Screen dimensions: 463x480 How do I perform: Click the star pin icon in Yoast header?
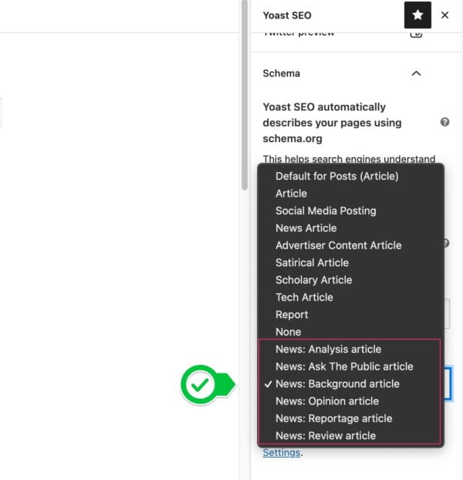pyautogui.click(x=417, y=15)
